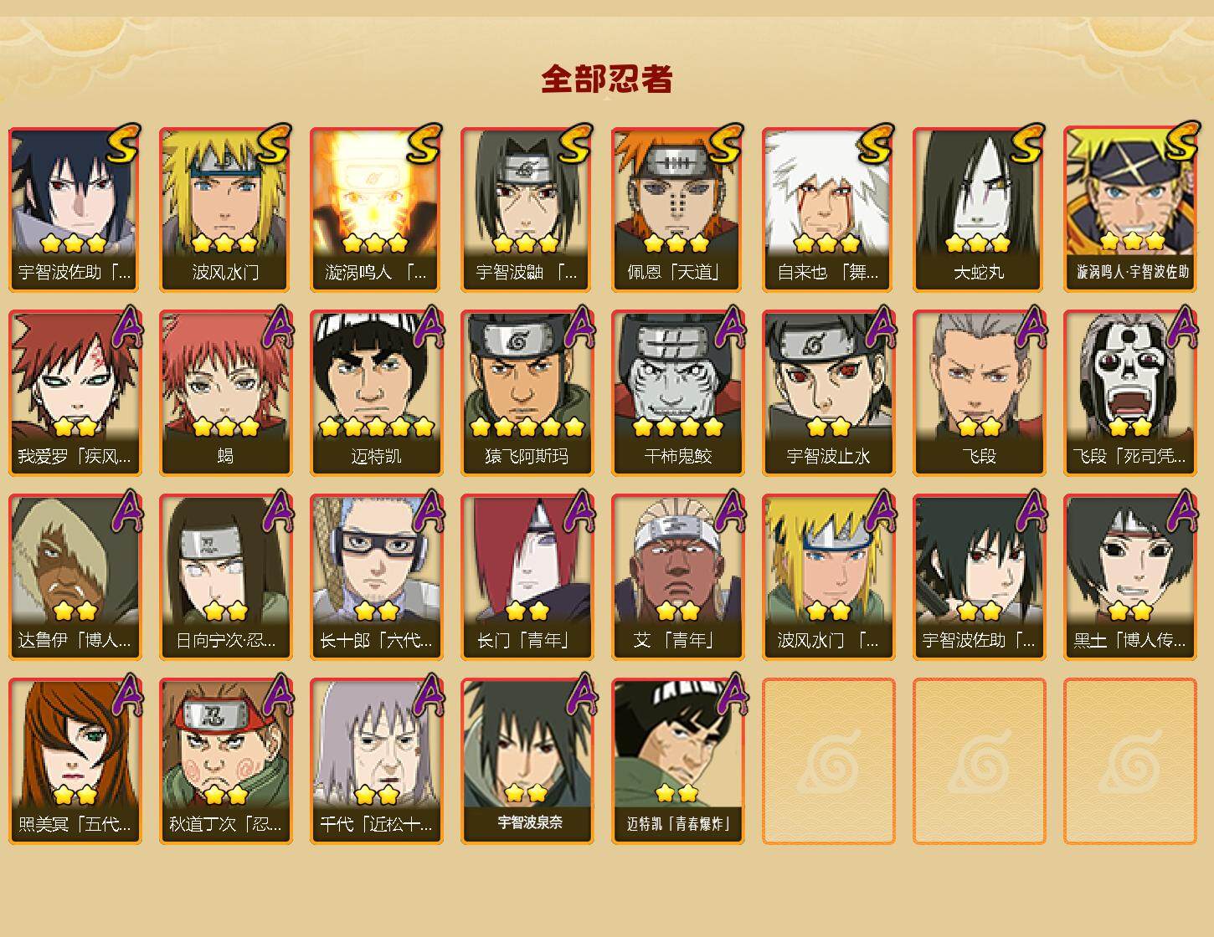Select the 宇智波止水 ninja card
Screen dimensions: 1214x937
click(829, 393)
